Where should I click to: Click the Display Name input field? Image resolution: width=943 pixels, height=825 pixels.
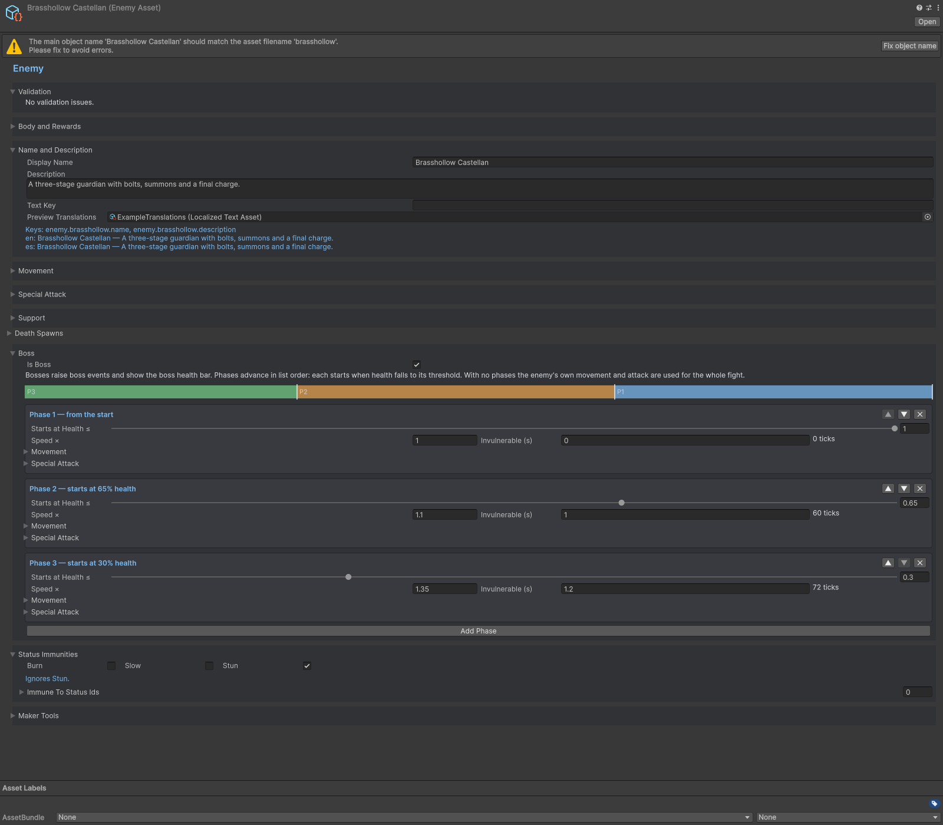(x=673, y=162)
